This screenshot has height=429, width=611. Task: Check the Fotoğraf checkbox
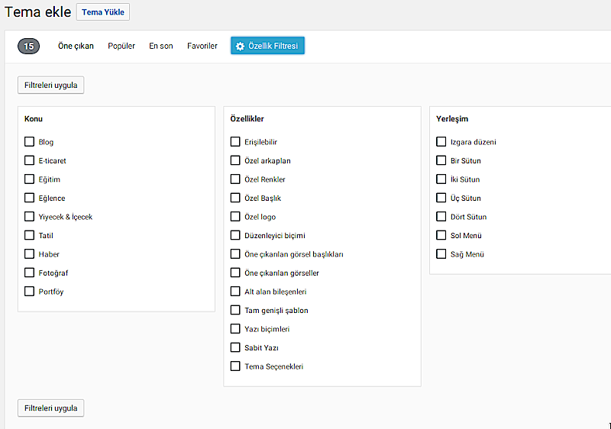tap(29, 272)
